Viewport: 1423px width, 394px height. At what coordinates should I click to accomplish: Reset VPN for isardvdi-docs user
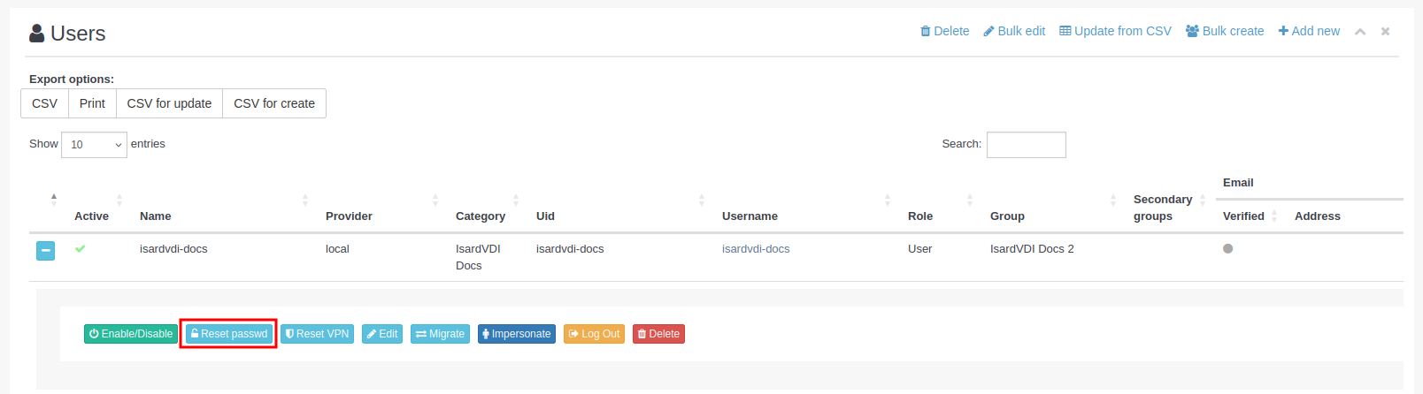[318, 334]
